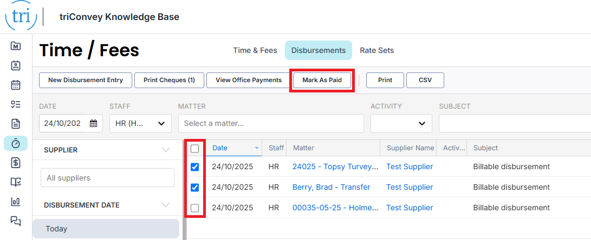Open the Calendar icon in sidebar
Image resolution: width=591 pixels, height=240 pixels.
(x=16, y=84)
